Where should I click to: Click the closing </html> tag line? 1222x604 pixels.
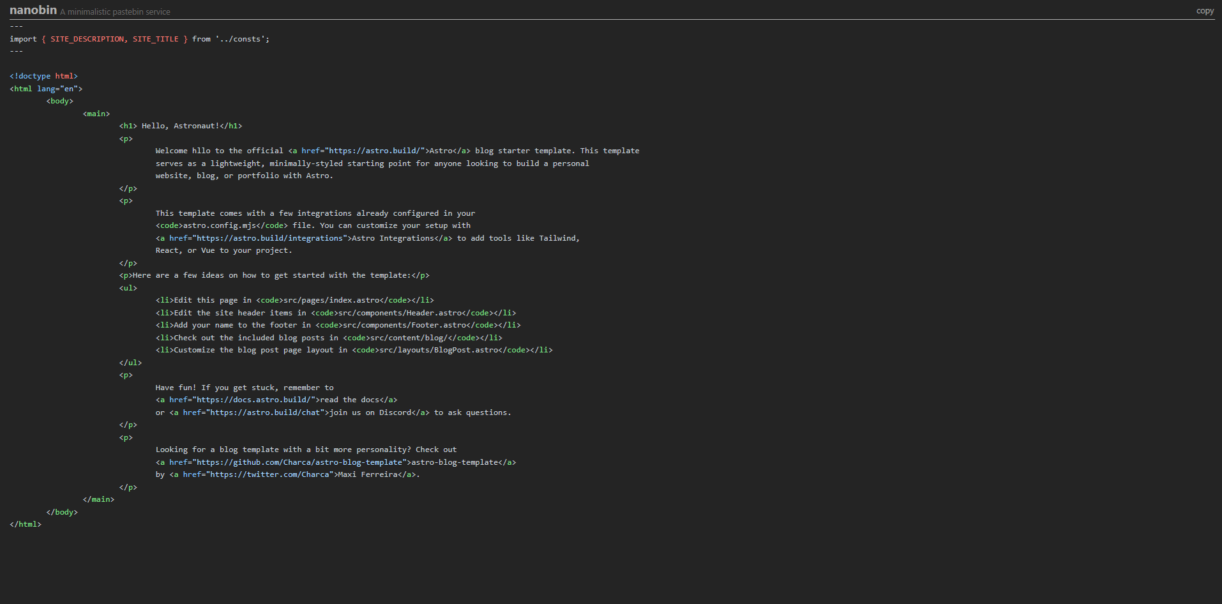[x=26, y=524]
